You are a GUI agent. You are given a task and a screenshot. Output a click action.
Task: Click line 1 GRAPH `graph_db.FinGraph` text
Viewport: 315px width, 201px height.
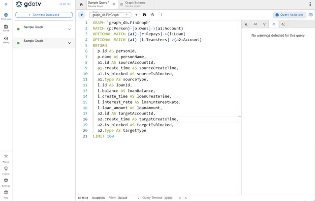click(x=122, y=23)
